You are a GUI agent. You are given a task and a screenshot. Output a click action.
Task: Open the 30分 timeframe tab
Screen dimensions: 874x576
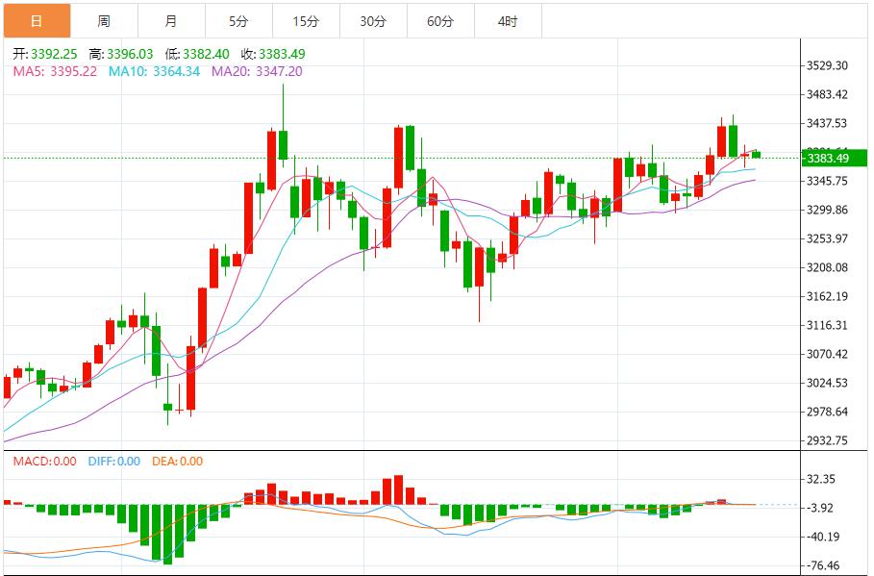(373, 21)
